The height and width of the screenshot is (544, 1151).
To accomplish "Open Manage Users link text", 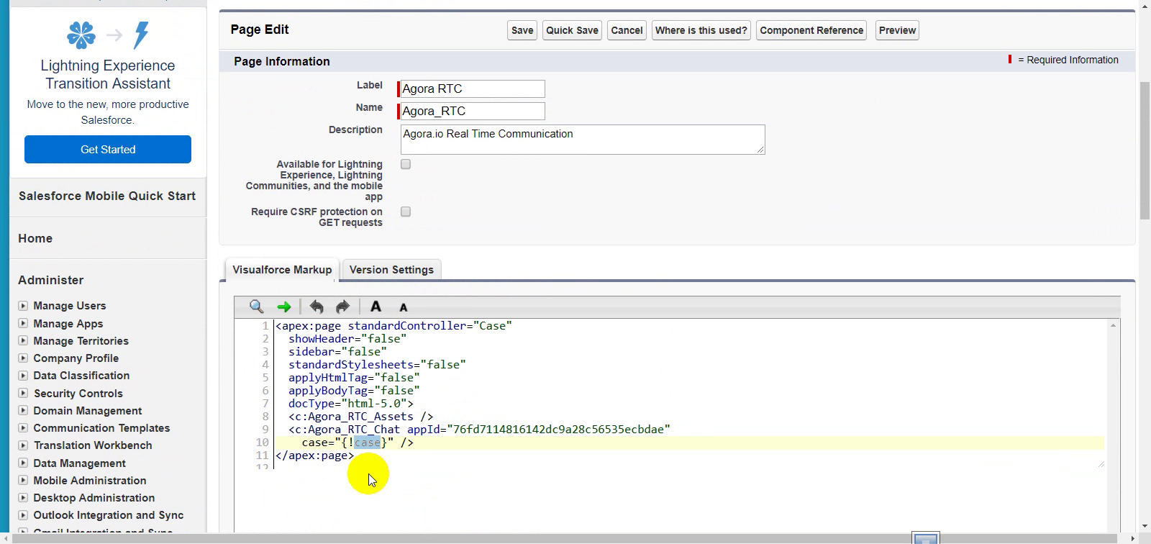I will 70,306.
